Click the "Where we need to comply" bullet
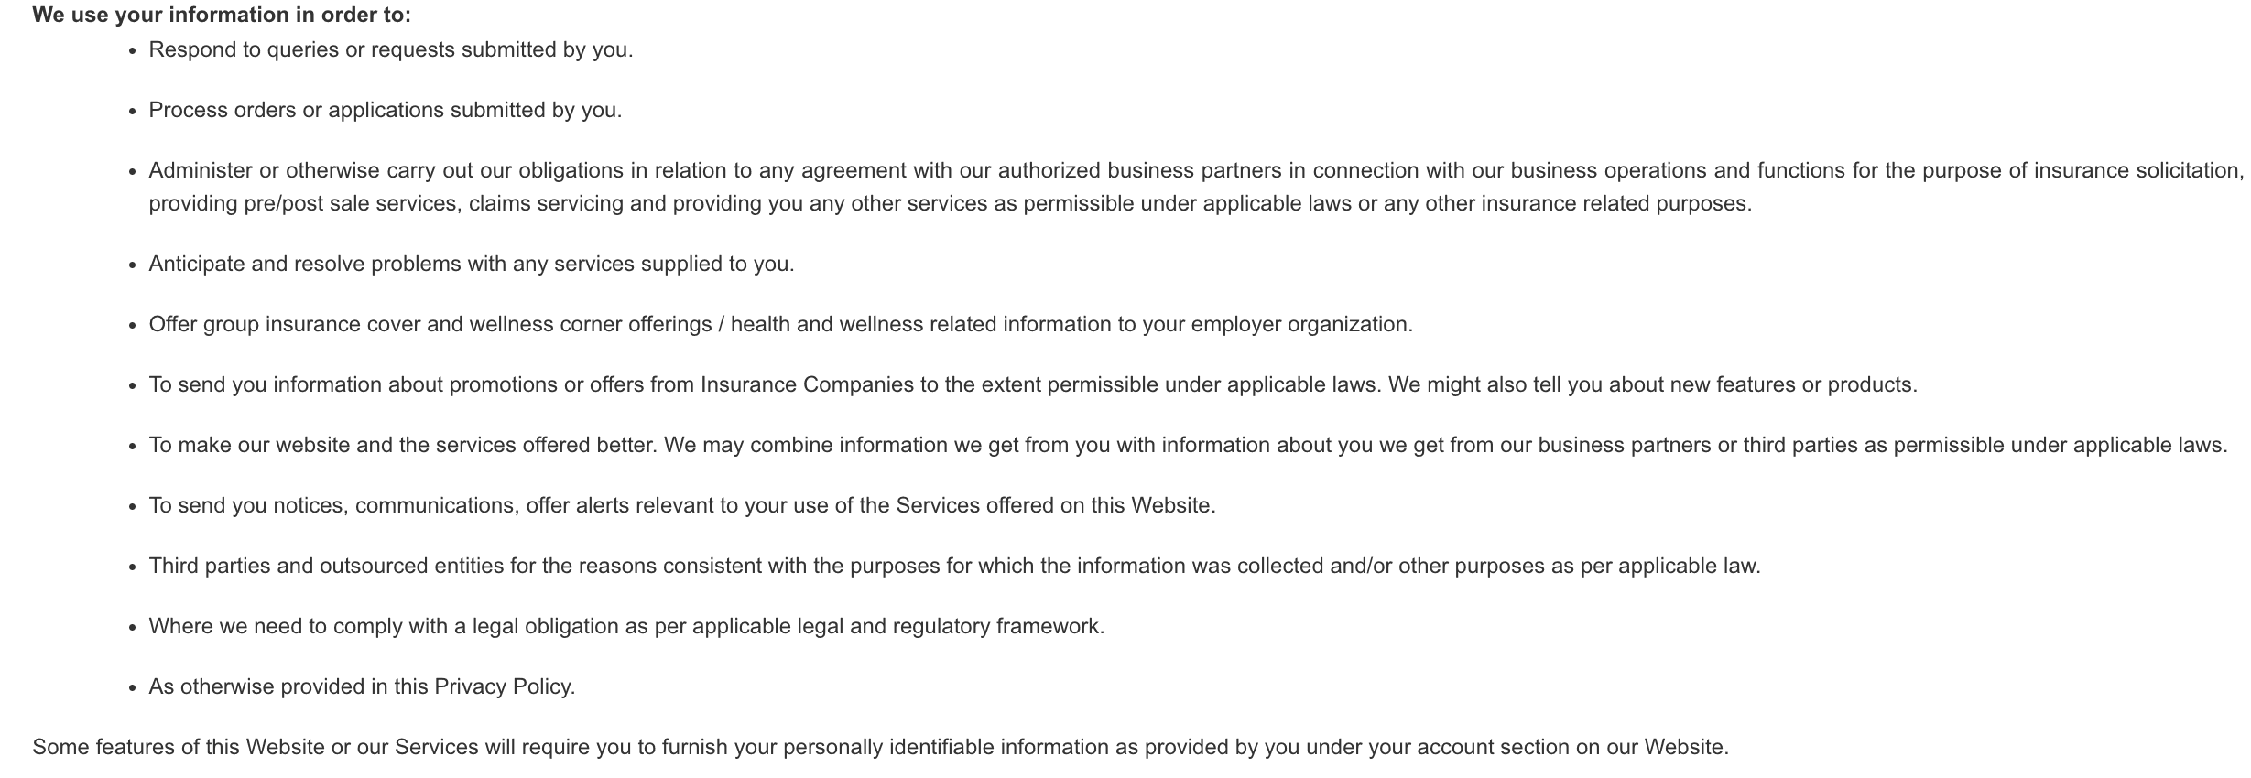The height and width of the screenshot is (778, 2251). tap(626, 626)
